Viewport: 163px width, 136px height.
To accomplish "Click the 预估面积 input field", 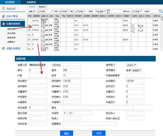I will [38, 81].
